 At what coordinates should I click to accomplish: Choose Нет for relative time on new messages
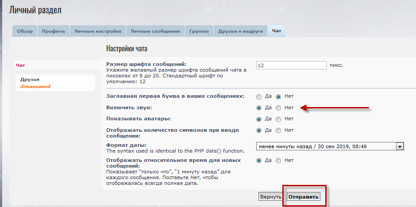click(x=278, y=161)
